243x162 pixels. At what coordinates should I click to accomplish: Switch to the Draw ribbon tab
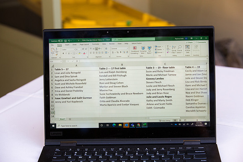click(75, 45)
